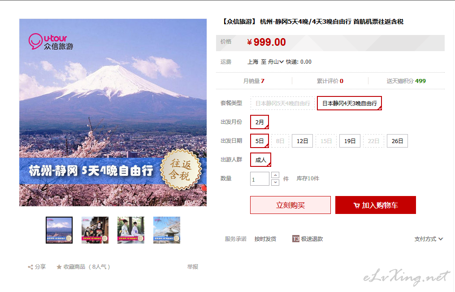The height and width of the screenshot is (292, 455).
Task: Click the T3 极速退款 badge icon
Action: pos(296,239)
